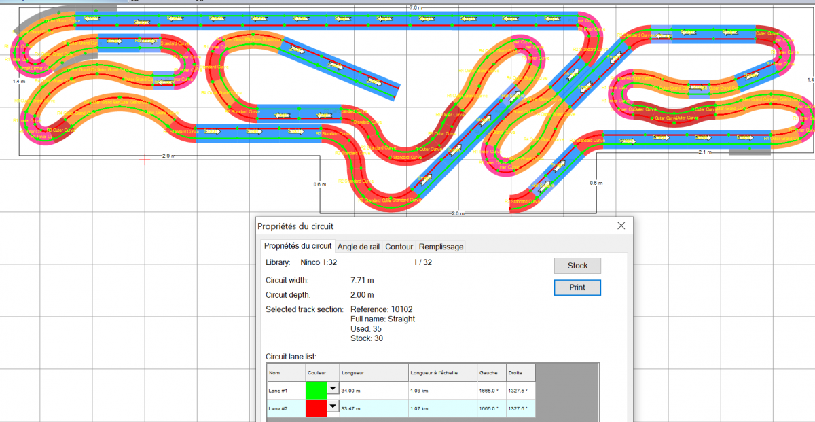Click the Propriétés du circuit tab
Viewport: 815px width, 422px height.
pos(297,246)
